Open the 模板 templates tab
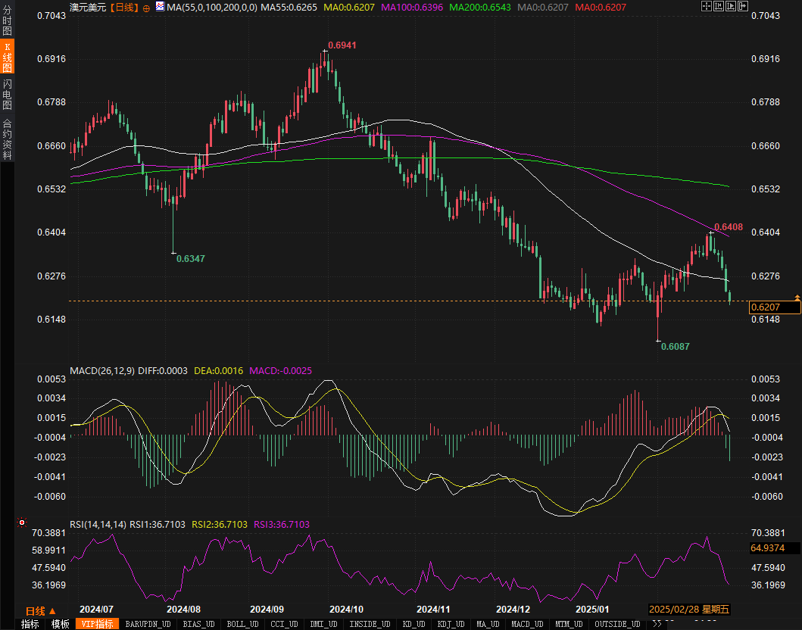 [61, 624]
